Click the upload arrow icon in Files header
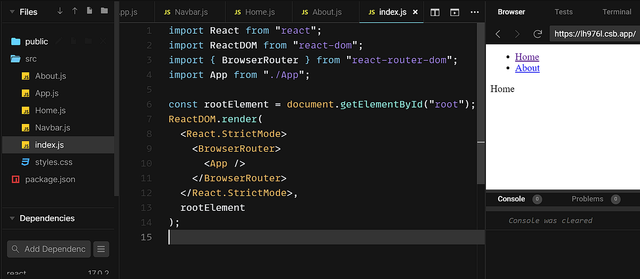Viewport: 640px width, 279px height. click(x=75, y=11)
